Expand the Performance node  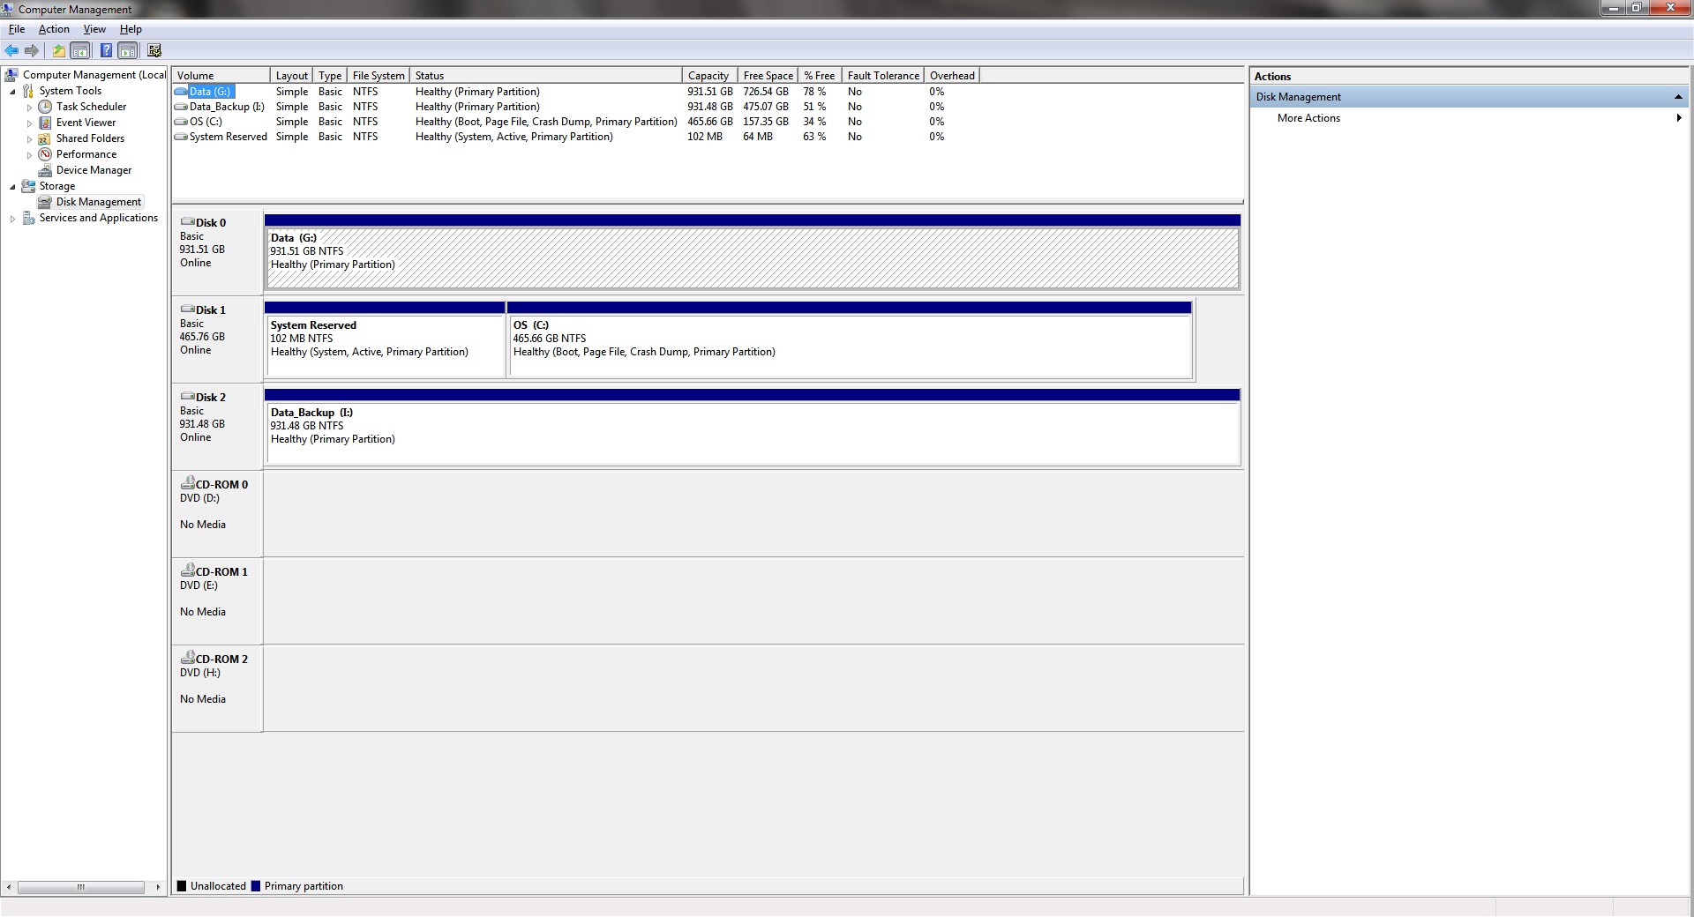(x=29, y=155)
